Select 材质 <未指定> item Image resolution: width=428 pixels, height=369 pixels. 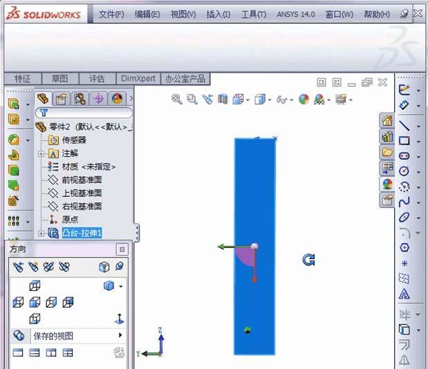click(x=82, y=167)
